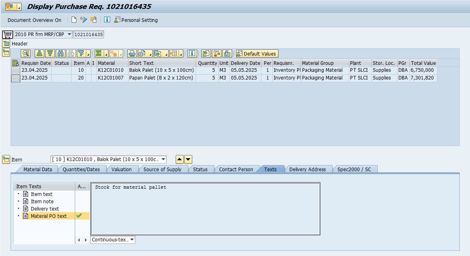Viewport: 470px width, 256px height.
Task: Switch to the Status tab
Action: click(x=200, y=169)
